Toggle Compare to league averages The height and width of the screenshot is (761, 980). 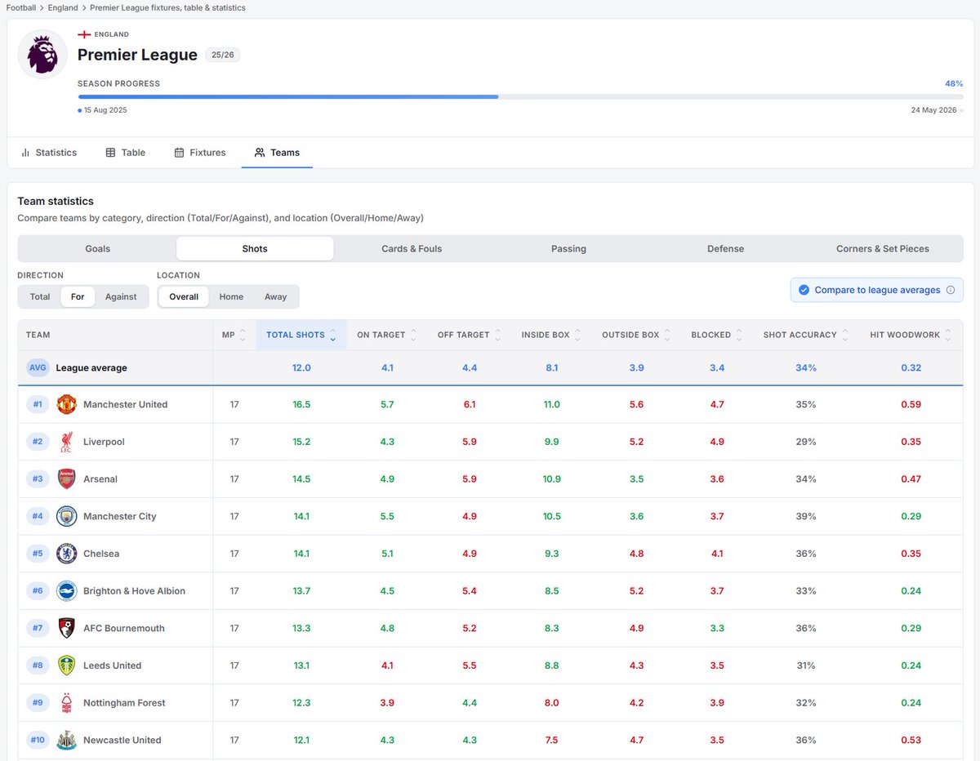click(876, 290)
